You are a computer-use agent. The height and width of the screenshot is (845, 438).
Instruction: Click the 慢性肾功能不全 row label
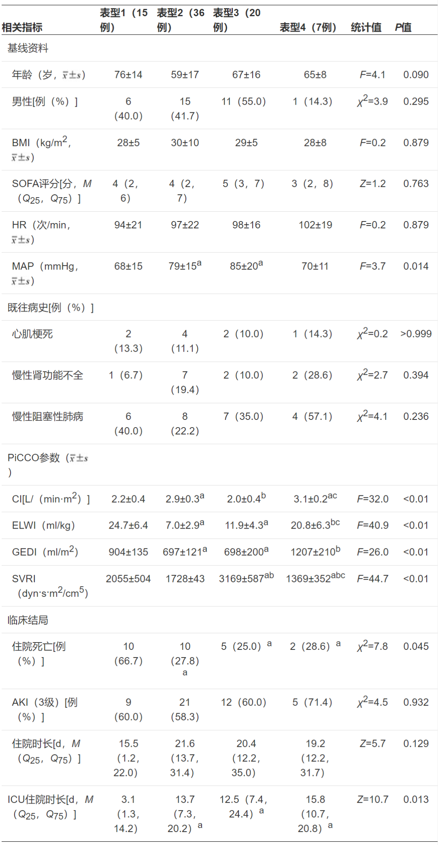[x=47, y=375]
